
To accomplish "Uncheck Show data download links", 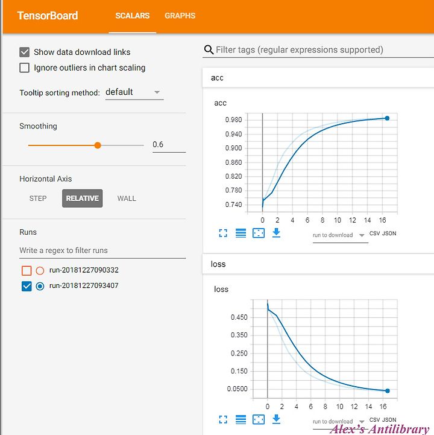I will pyautogui.click(x=24, y=52).
